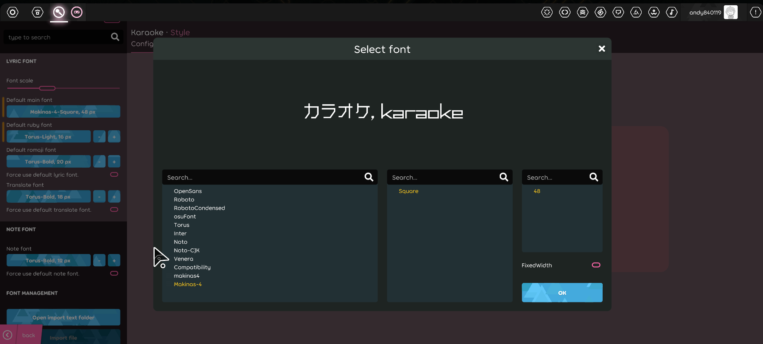This screenshot has width=763, height=344.
Task: Select Noto-CJK in the font list
Action: click(x=186, y=250)
